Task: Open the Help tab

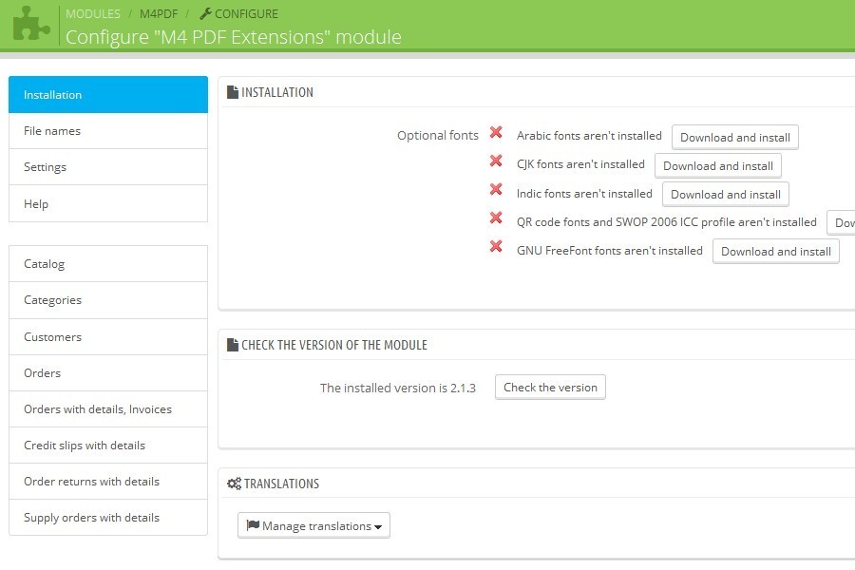Action: point(108,203)
